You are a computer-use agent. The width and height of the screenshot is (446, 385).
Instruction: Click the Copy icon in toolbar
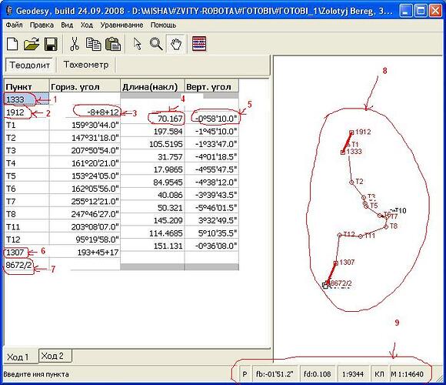pos(94,44)
